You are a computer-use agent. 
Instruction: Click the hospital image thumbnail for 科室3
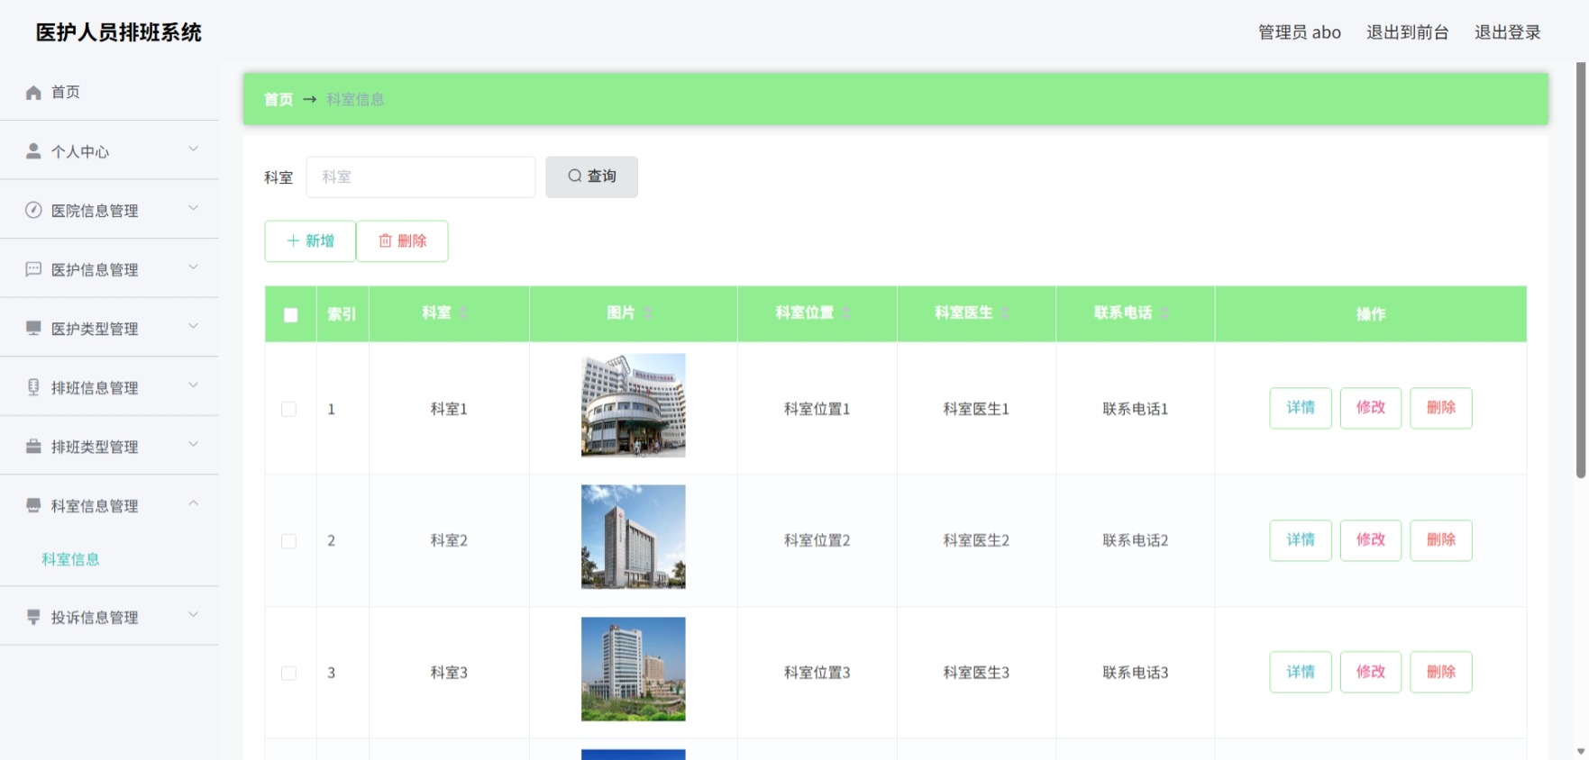pos(633,669)
